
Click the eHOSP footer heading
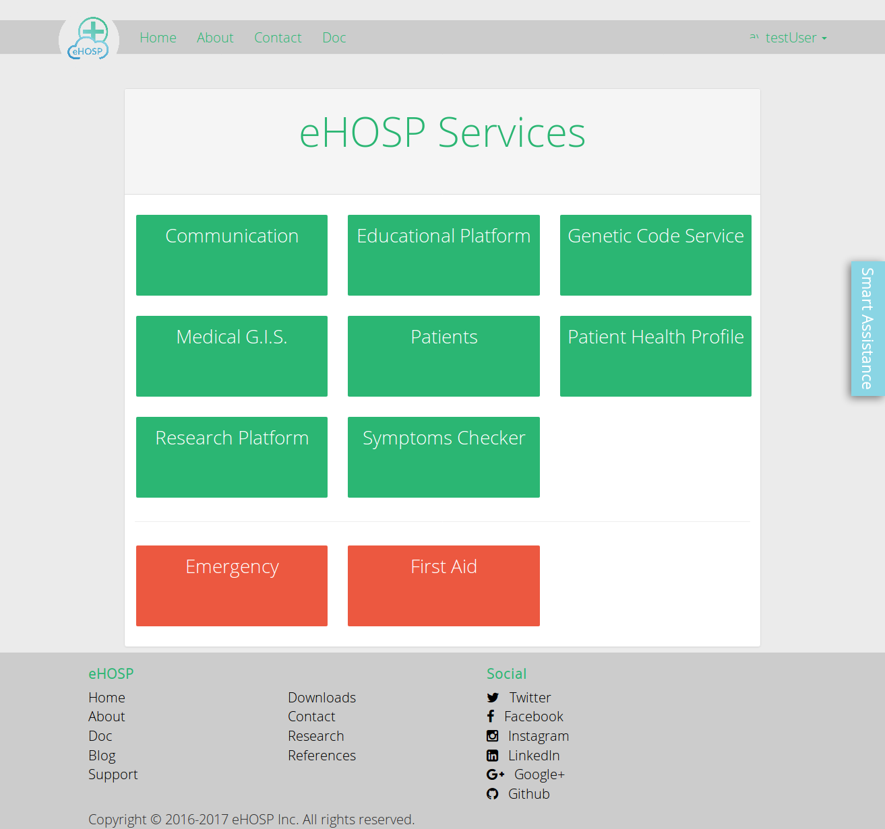[x=111, y=673]
